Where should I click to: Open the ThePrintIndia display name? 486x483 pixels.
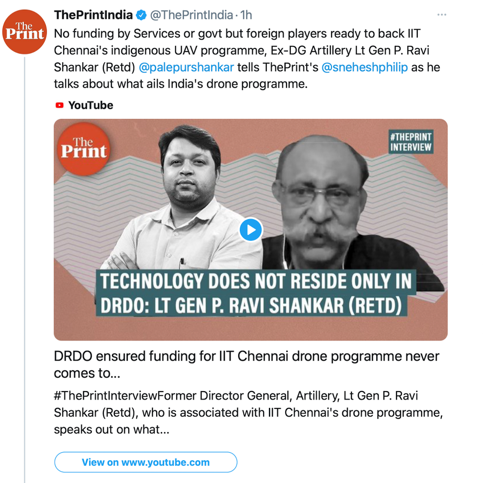tap(94, 15)
